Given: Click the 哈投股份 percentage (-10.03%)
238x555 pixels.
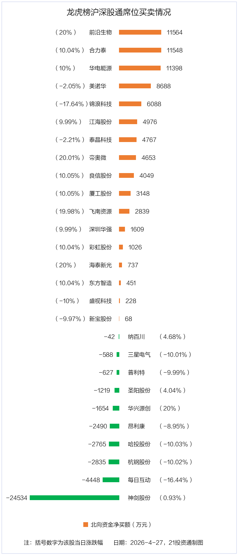Looking at the screenshot, I should [x=176, y=444].
